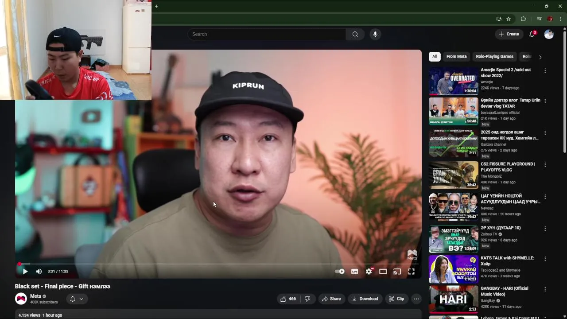Image resolution: width=567 pixels, height=319 pixels.
Task: Click the '408K subscribers' text
Action: 44,302
